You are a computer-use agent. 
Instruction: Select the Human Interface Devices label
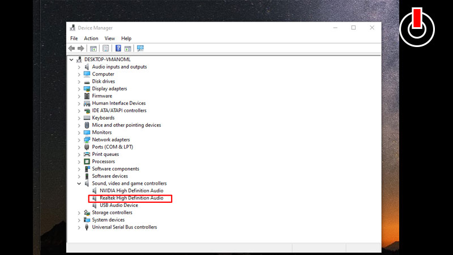point(119,103)
